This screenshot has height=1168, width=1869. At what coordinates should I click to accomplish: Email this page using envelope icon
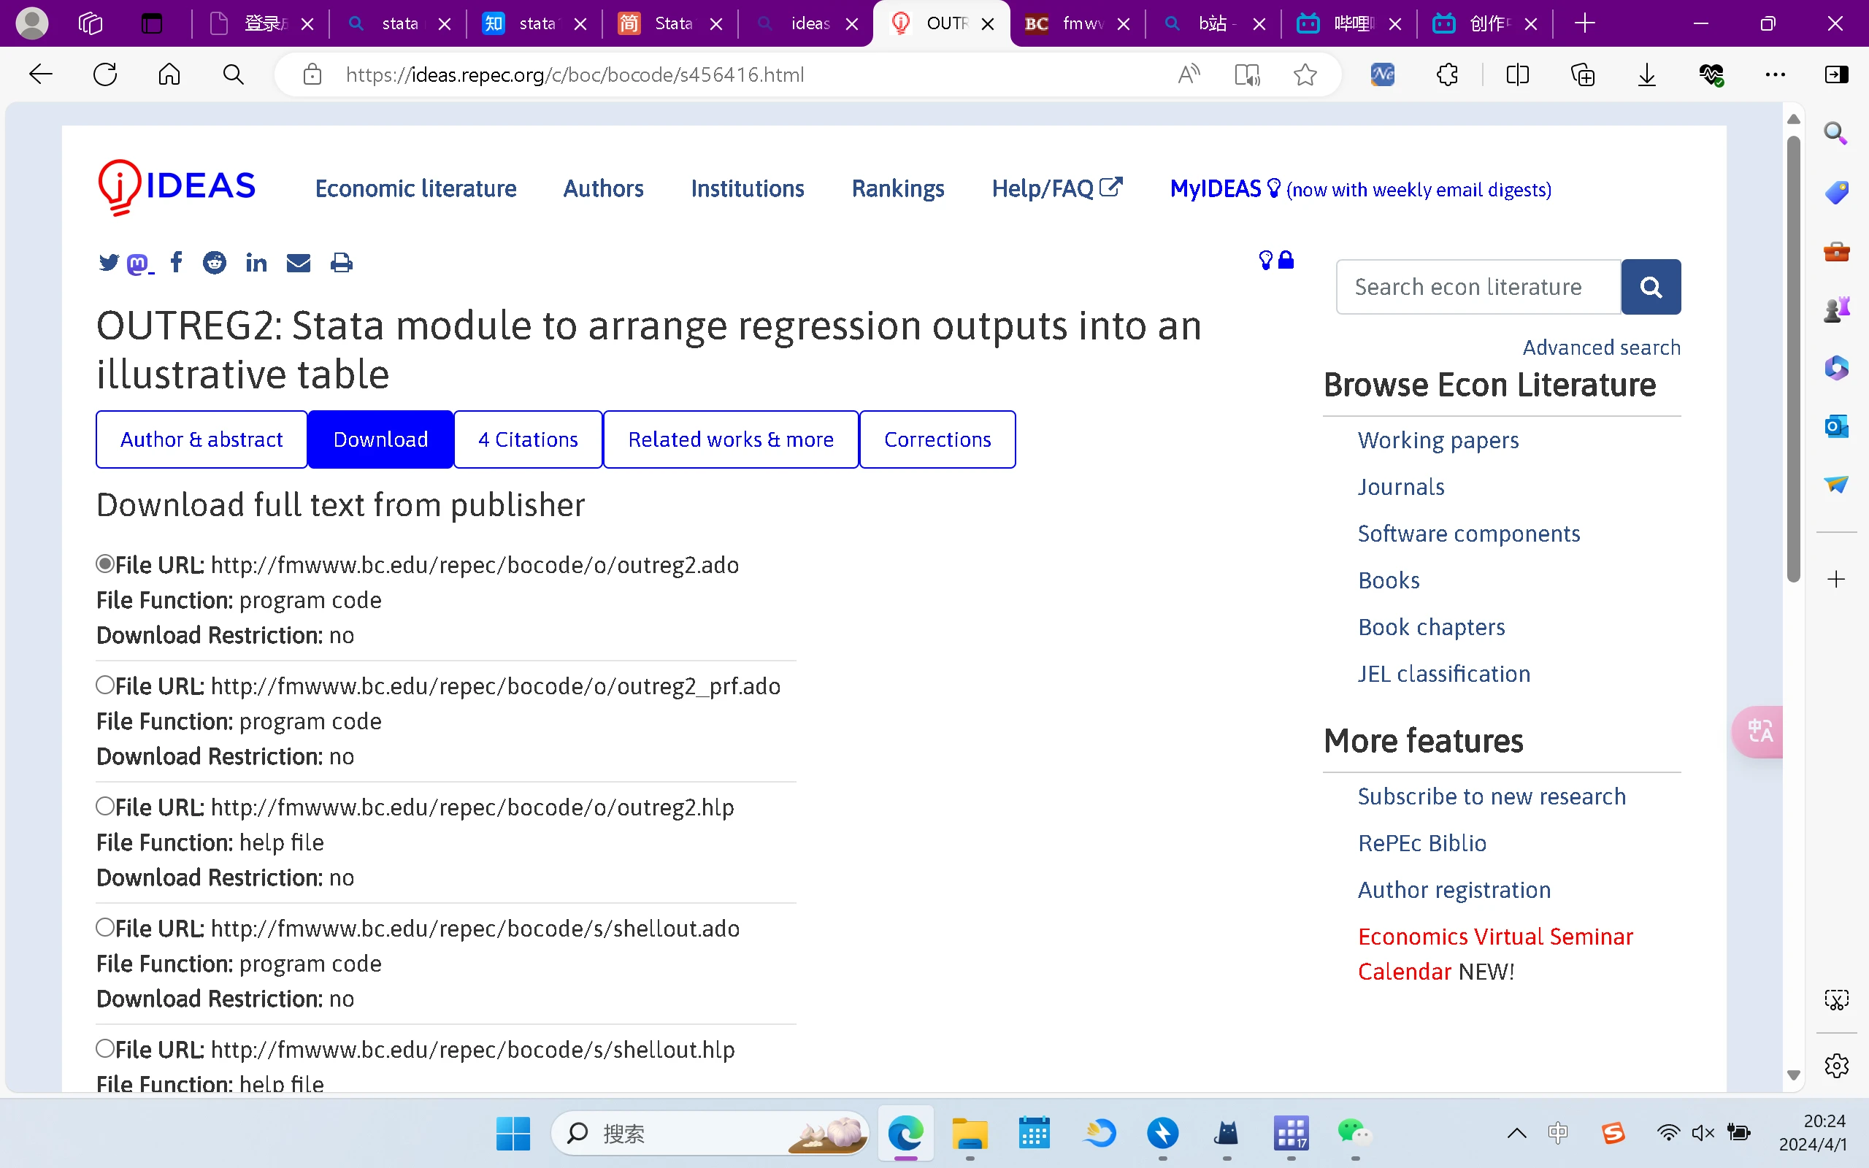(x=298, y=264)
